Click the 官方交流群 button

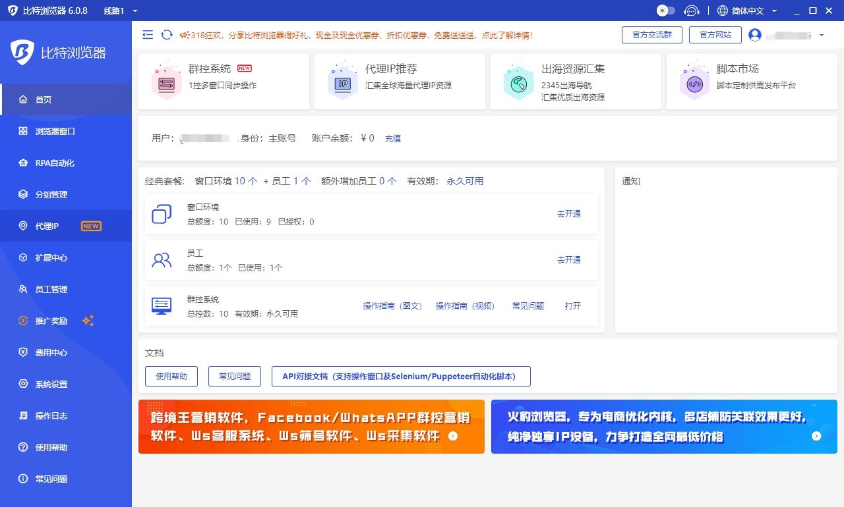tap(651, 35)
